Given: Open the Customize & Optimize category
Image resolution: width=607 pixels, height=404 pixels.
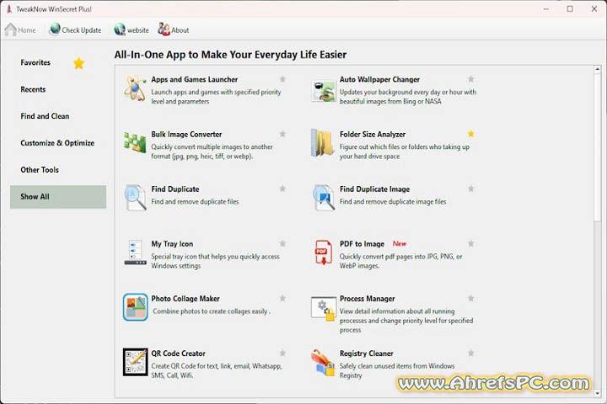Looking at the screenshot, I should coord(57,143).
